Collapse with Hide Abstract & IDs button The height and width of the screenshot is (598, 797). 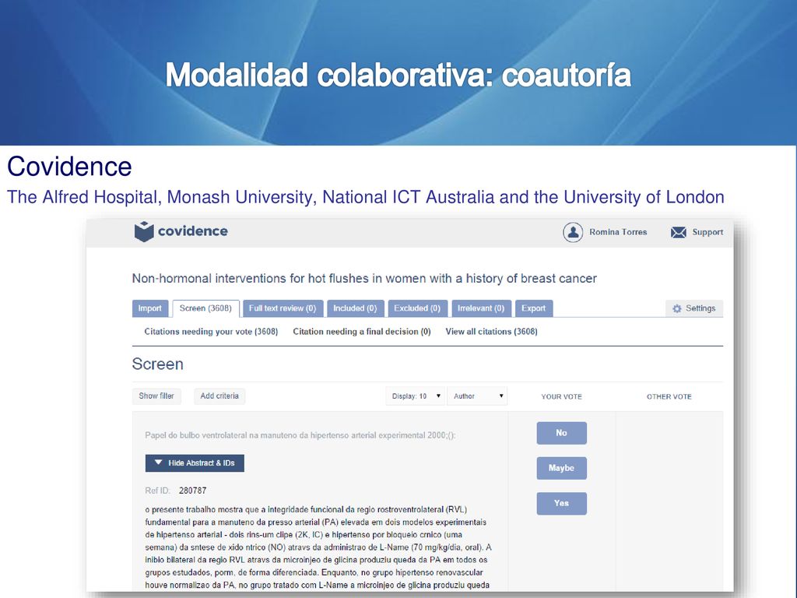[x=195, y=463]
